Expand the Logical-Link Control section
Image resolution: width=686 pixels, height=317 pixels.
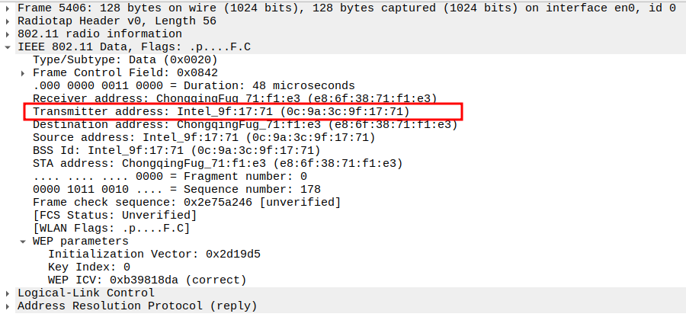8,293
